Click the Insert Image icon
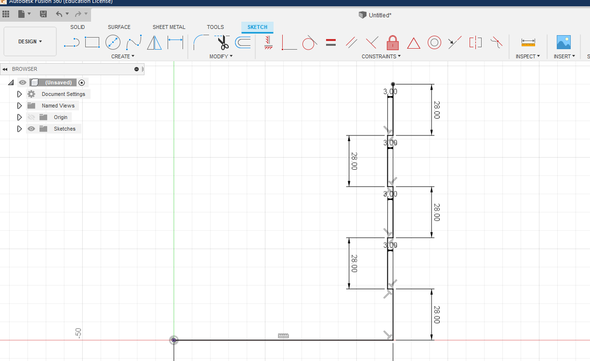Image resolution: width=590 pixels, height=361 pixels. tap(564, 42)
